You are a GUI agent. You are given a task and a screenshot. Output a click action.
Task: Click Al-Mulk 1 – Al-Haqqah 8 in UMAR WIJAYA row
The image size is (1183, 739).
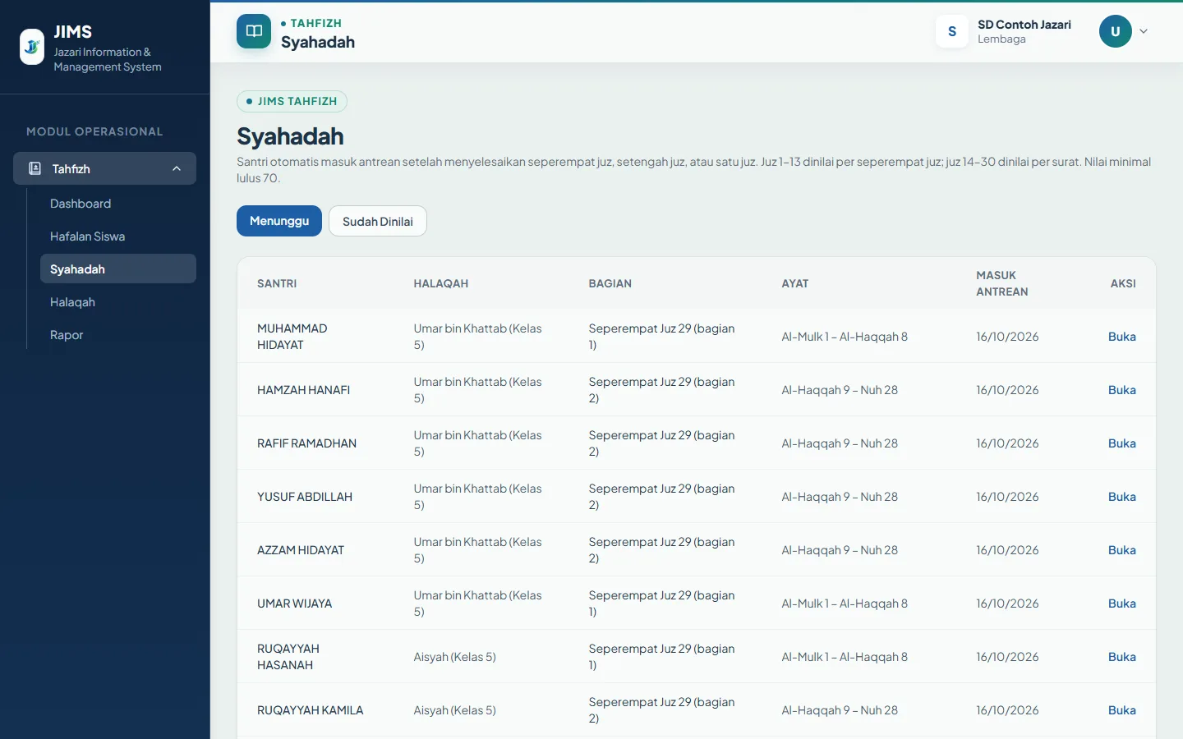point(845,604)
